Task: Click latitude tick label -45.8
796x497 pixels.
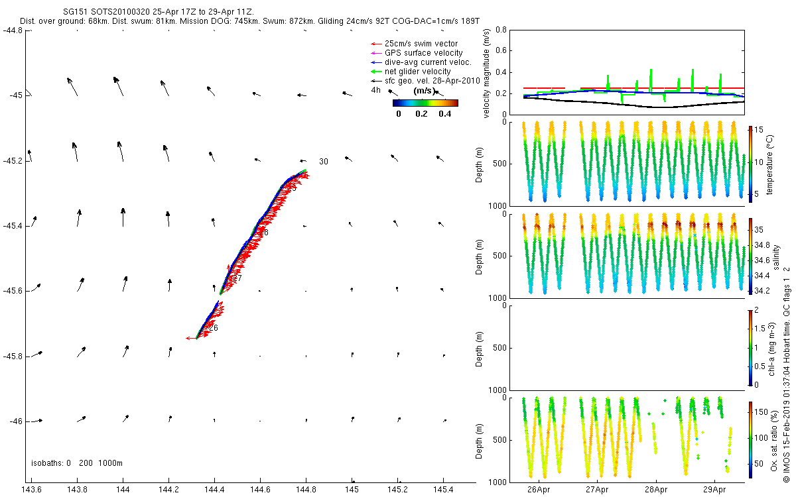Action: (13, 357)
